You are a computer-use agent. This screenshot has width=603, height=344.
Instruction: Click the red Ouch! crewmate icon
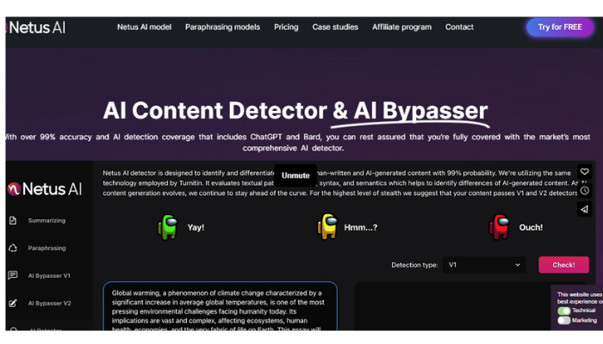pyautogui.click(x=499, y=226)
